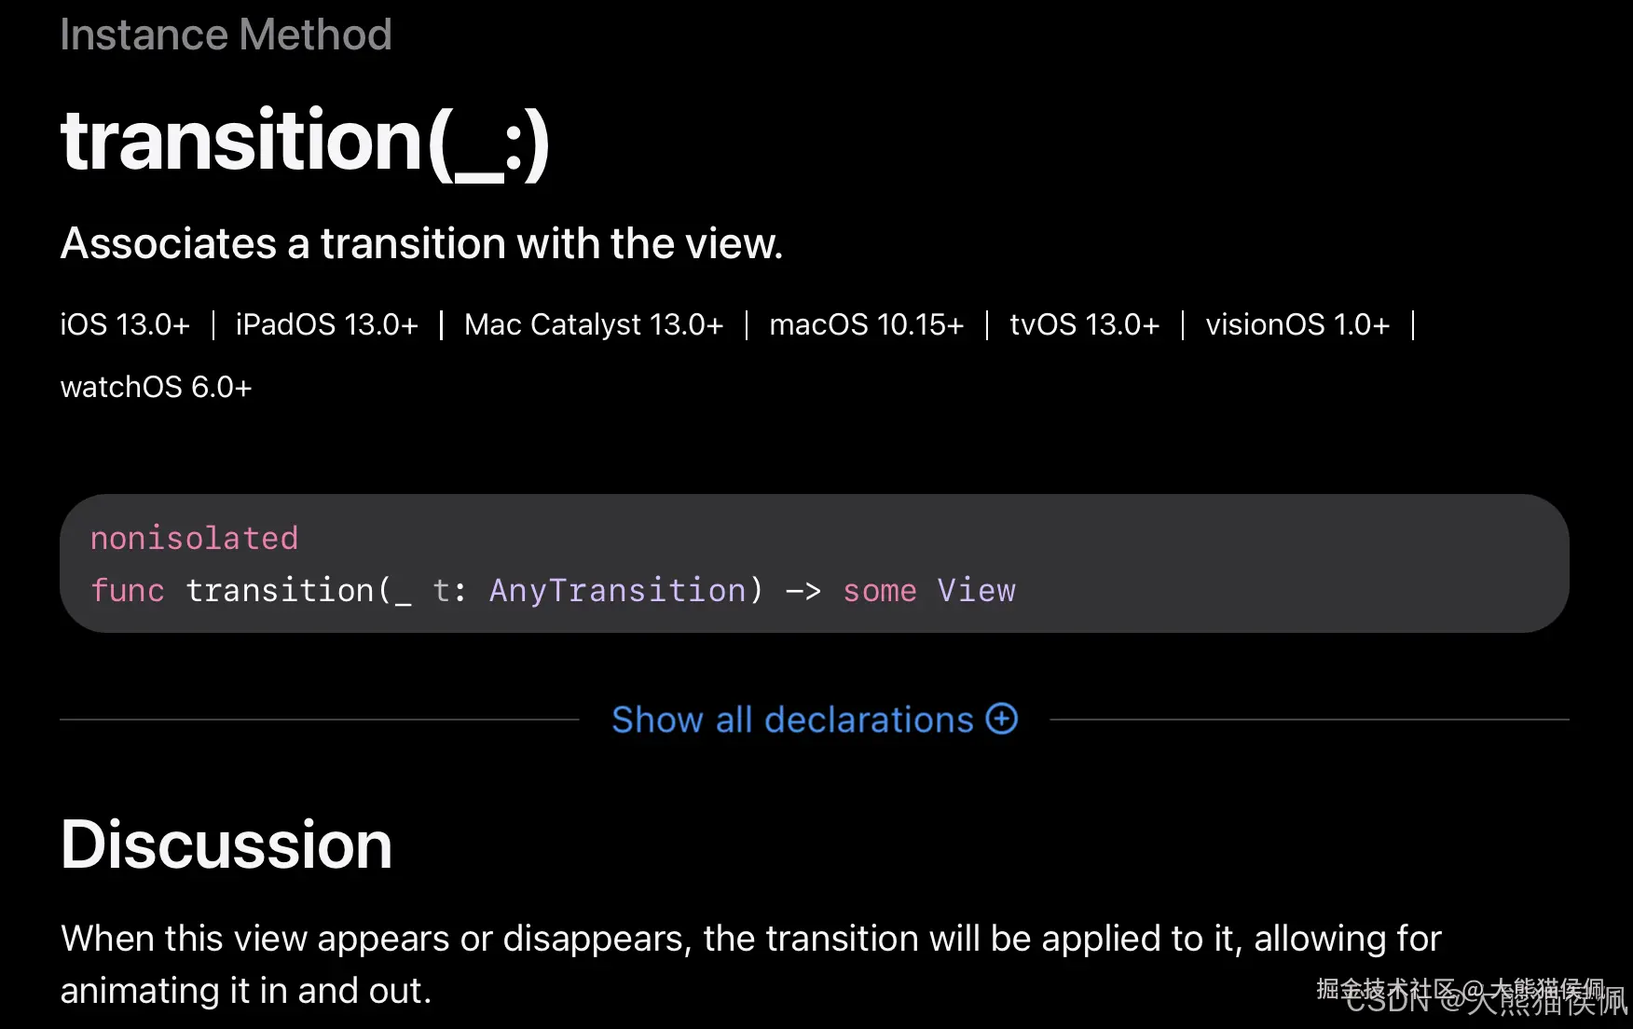1633x1029 pixels.
Task: Click the nonisolated keyword in code block
Action: tap(194, 538)
